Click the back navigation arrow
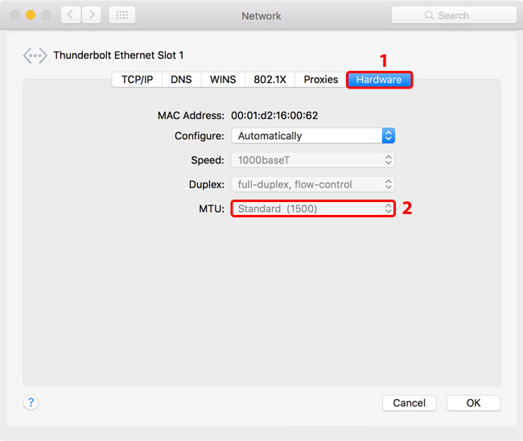This screenshot has width=523, height=441. click(x=70, y=15)
